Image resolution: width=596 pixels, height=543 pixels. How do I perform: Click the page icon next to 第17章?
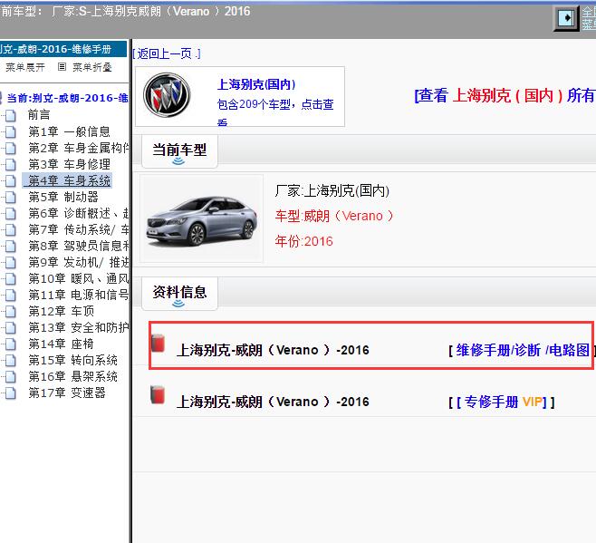click(x=11, y=393)
